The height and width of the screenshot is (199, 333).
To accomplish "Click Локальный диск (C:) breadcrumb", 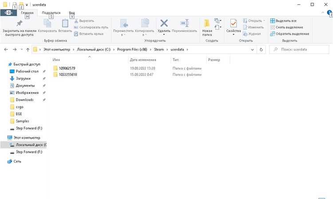I will (x=94, y=49).
